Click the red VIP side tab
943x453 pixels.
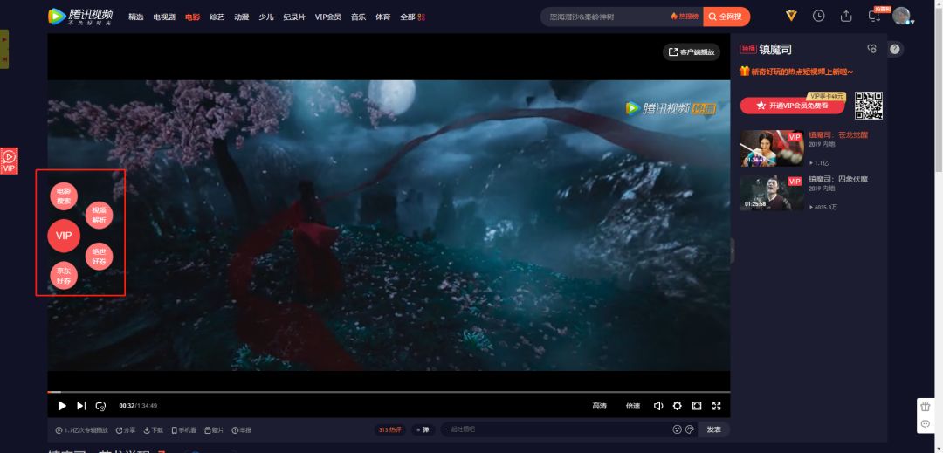9,161
